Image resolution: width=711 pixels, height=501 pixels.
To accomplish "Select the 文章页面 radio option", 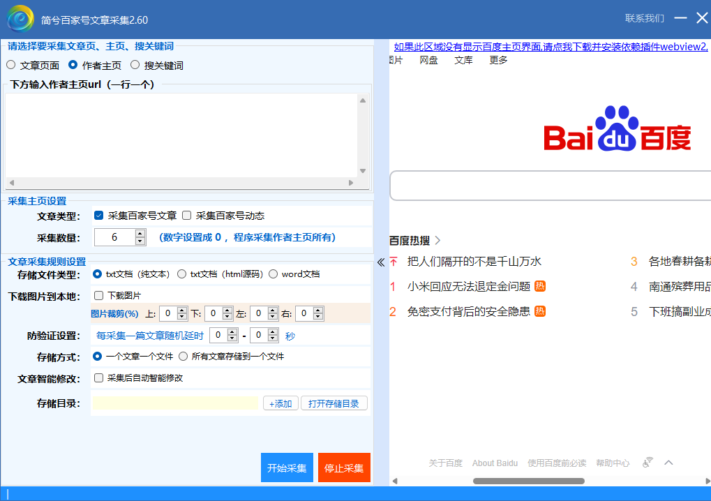I will click(x=11, y=65).
